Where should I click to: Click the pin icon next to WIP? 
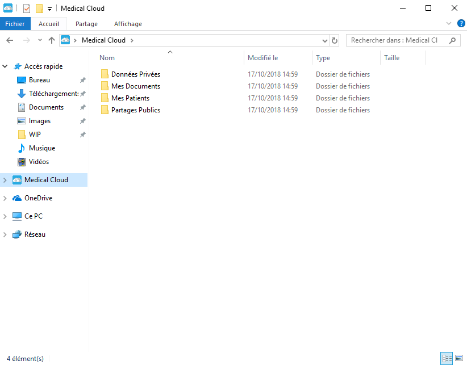tap(83, 135)
